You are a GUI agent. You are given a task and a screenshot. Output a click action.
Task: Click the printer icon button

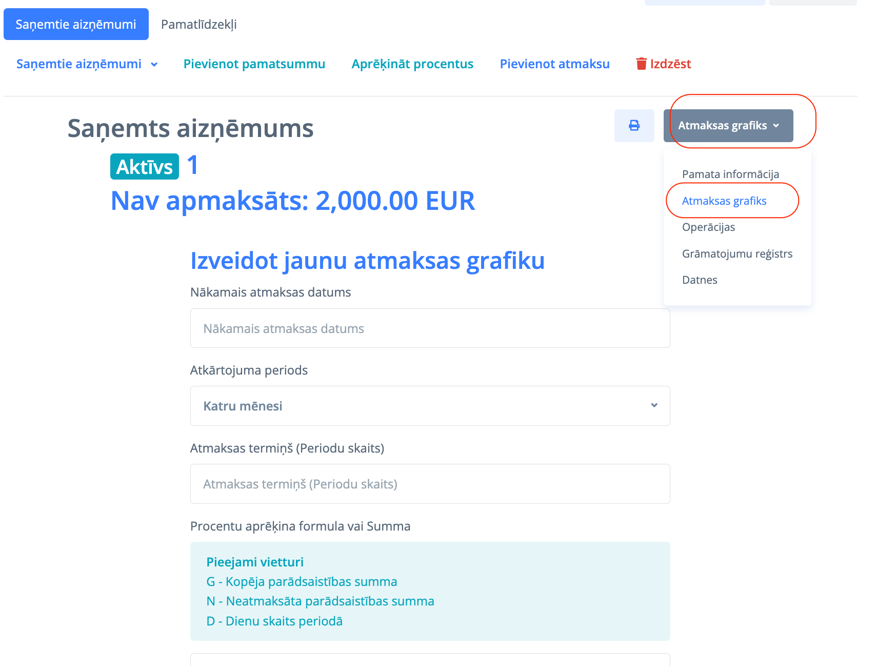634,126
